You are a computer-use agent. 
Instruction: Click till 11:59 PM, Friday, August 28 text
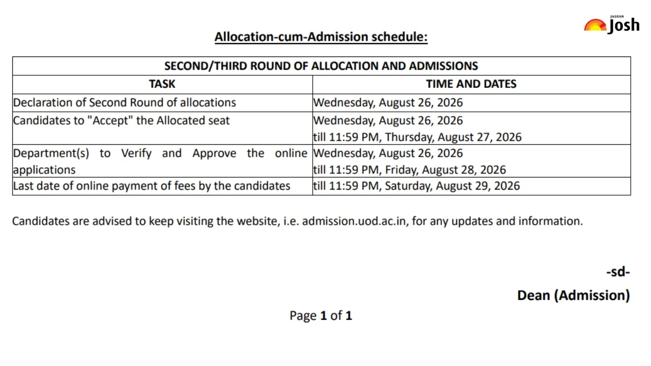click(x=410, y=170)
